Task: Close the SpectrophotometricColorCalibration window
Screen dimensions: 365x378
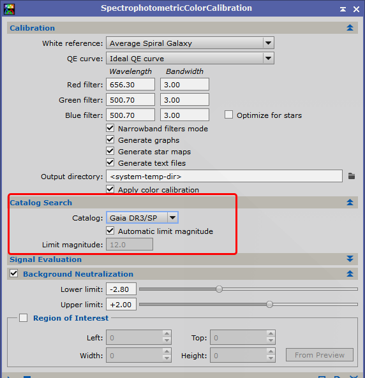Action: point(356,9)
